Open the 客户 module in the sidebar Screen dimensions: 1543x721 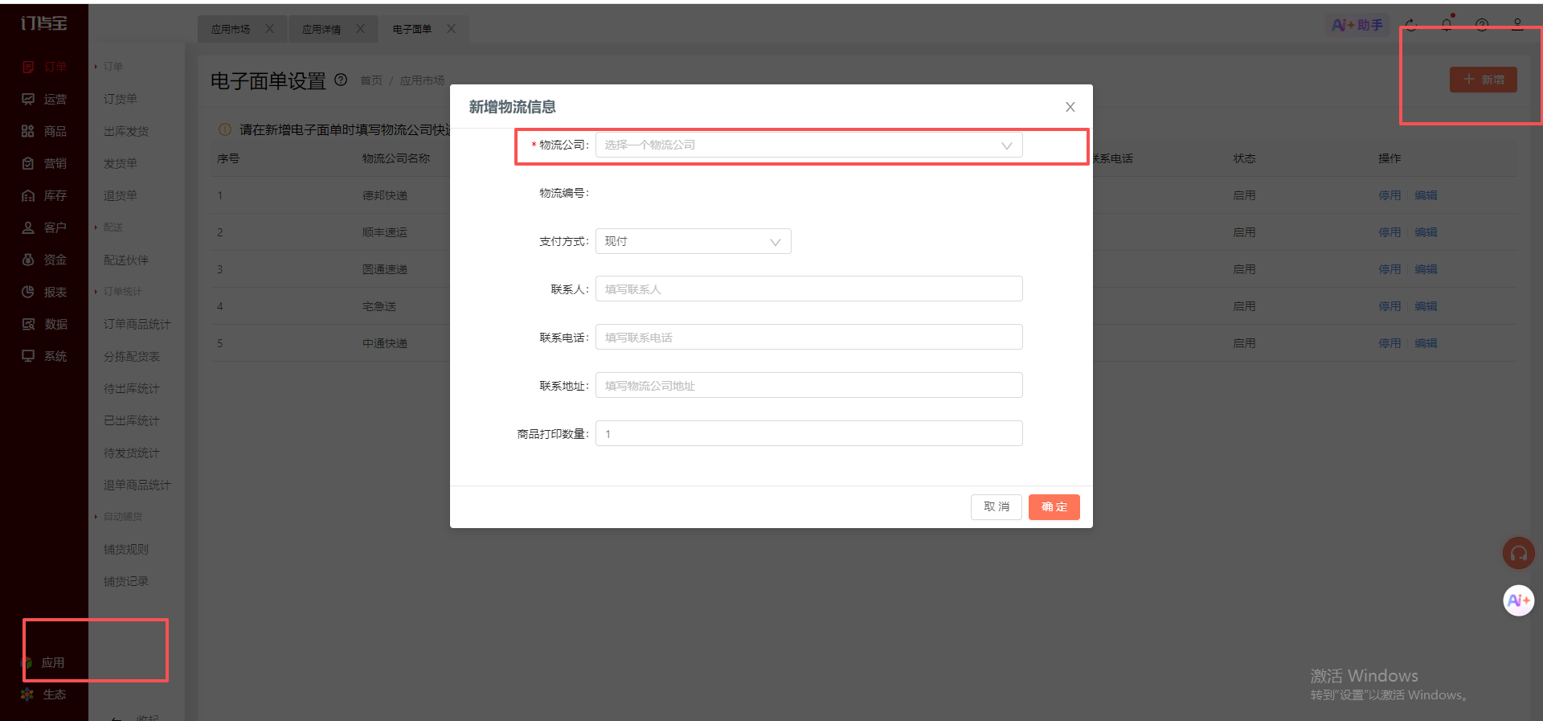[44, 227]
